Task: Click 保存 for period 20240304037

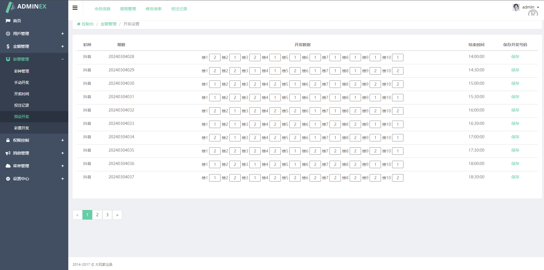Action: 515,177
